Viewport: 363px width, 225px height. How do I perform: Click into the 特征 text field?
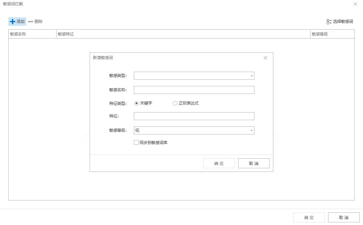[194, 116]
